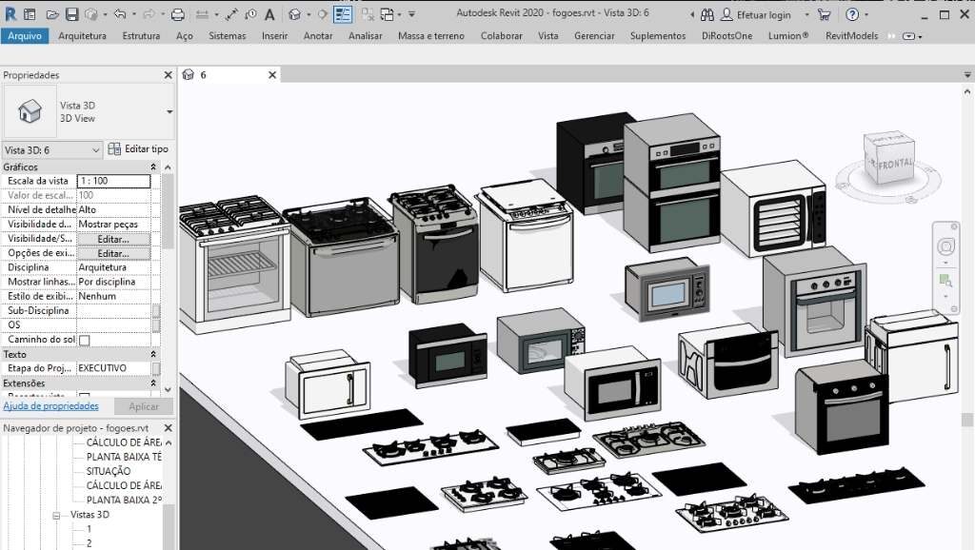Switch to the Gerenciar ribbon tab
975x550 pixels.
click(x=594, y=36)
